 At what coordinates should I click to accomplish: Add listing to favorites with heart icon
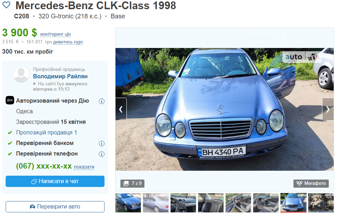(6, 5)
